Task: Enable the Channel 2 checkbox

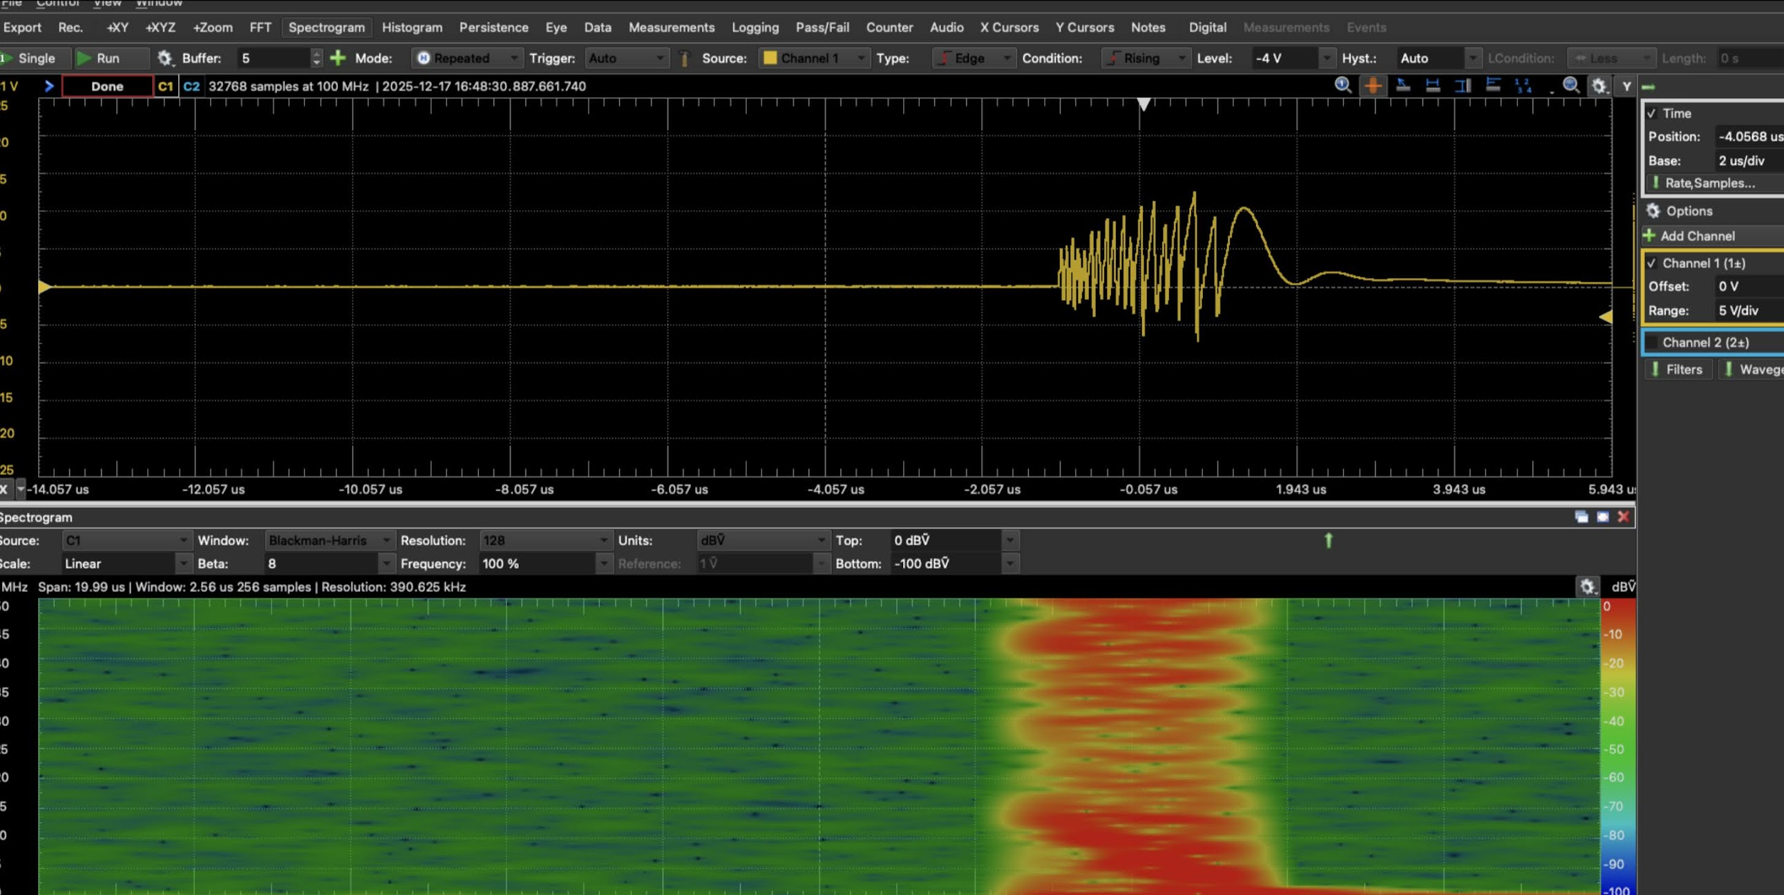Action: tap(1653, 343)
